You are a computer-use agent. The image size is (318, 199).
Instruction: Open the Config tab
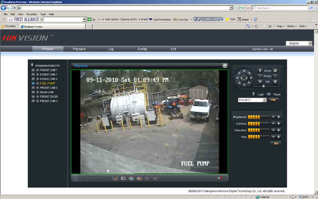click(x=142, y=49)
